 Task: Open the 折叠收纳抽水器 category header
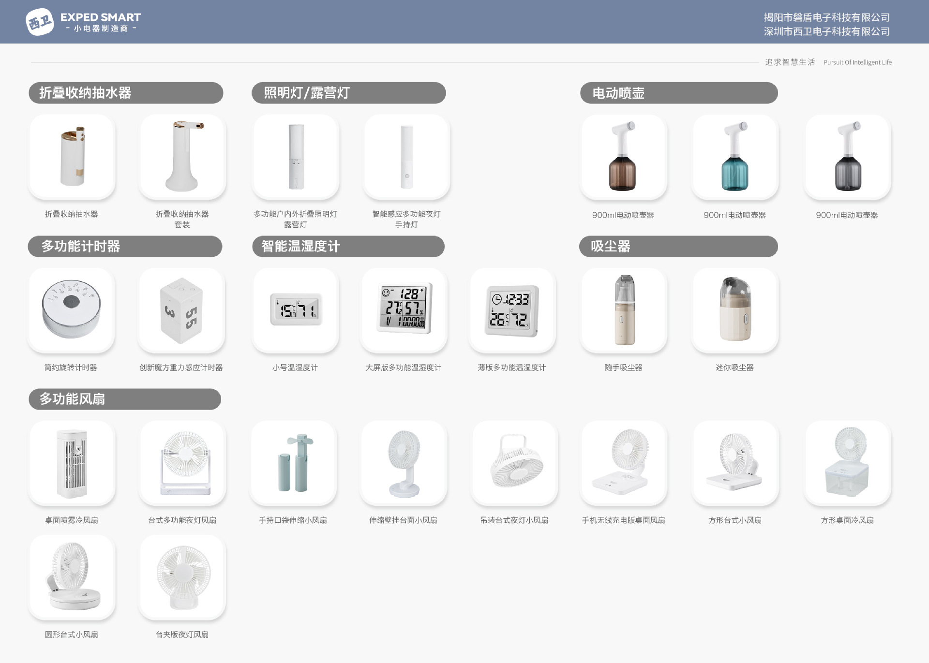[x=126, y=93]
